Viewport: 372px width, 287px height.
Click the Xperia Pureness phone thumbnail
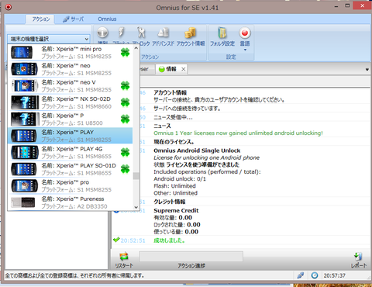[23, 202]
